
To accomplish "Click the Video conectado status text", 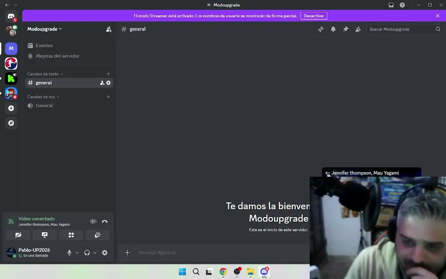I will tap(37, 219).
